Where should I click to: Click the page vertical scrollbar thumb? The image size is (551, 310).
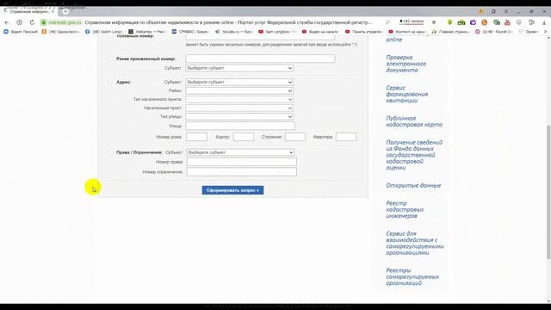[548, 192]
